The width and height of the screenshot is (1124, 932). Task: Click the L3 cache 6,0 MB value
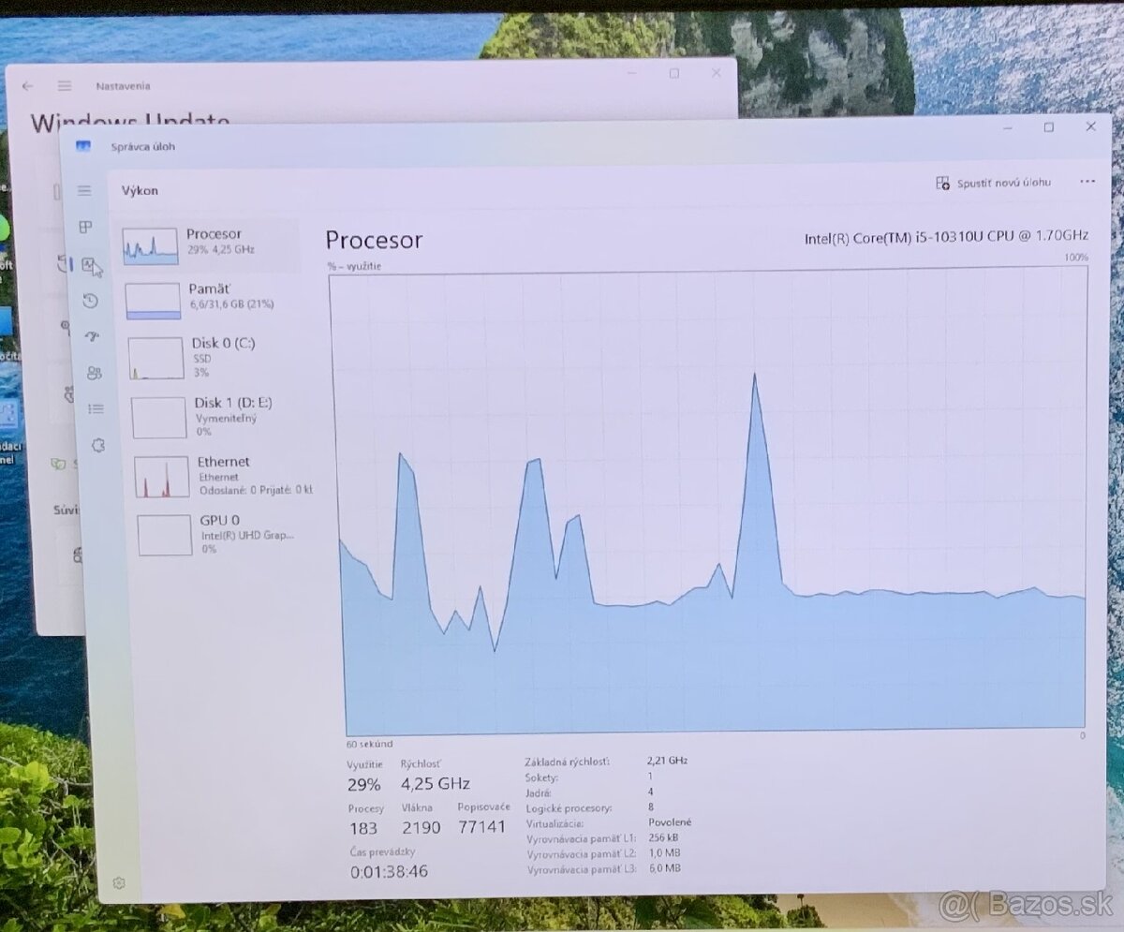664,868
